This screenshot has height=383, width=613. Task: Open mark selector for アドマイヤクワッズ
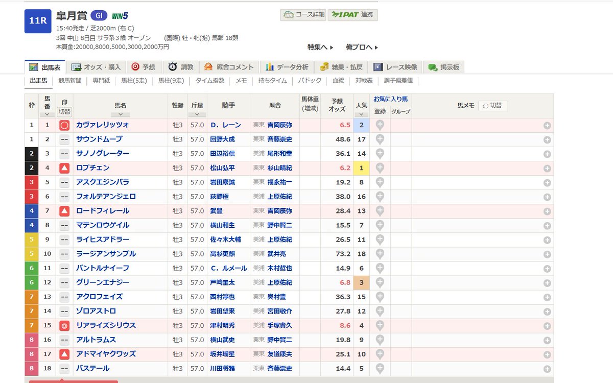pyautogui.click(x=64, y=354)
